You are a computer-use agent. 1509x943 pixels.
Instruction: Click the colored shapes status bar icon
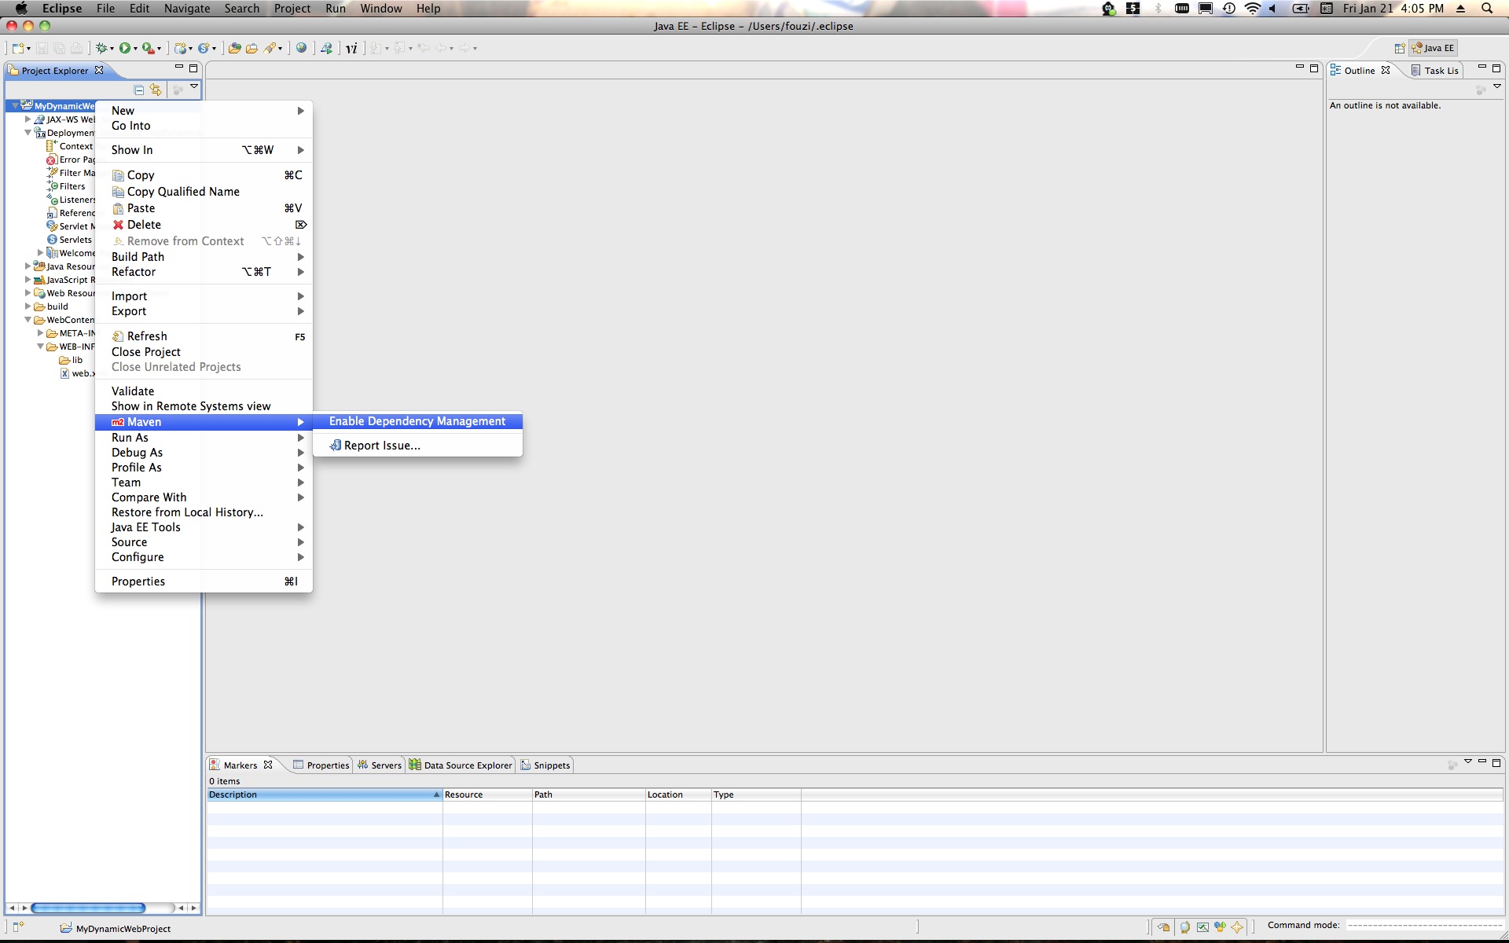(1220, 927)
